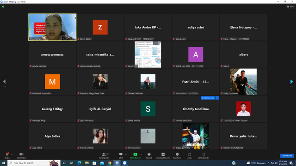The width and height of the screenshot is (296, 166).
Task: Open the notification center icon
Action: [291, 163]
